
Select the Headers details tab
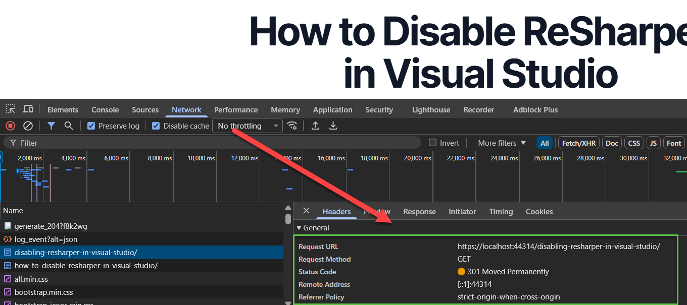coord(336,212)
